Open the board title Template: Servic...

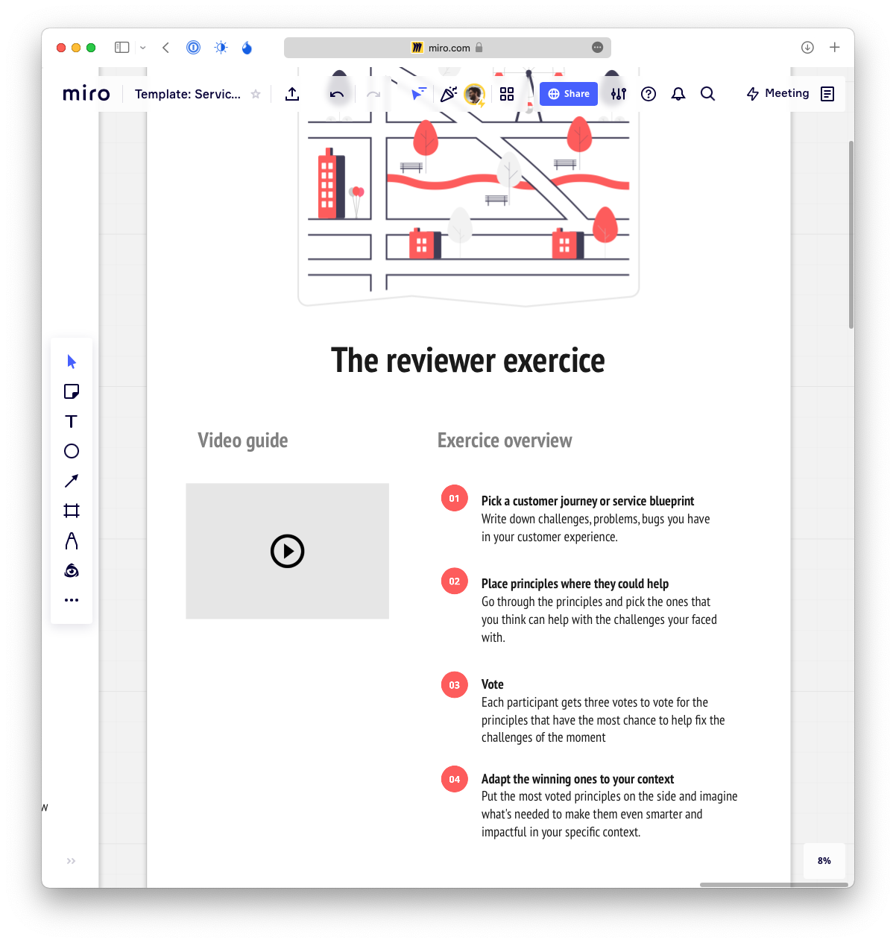point(188,94)
